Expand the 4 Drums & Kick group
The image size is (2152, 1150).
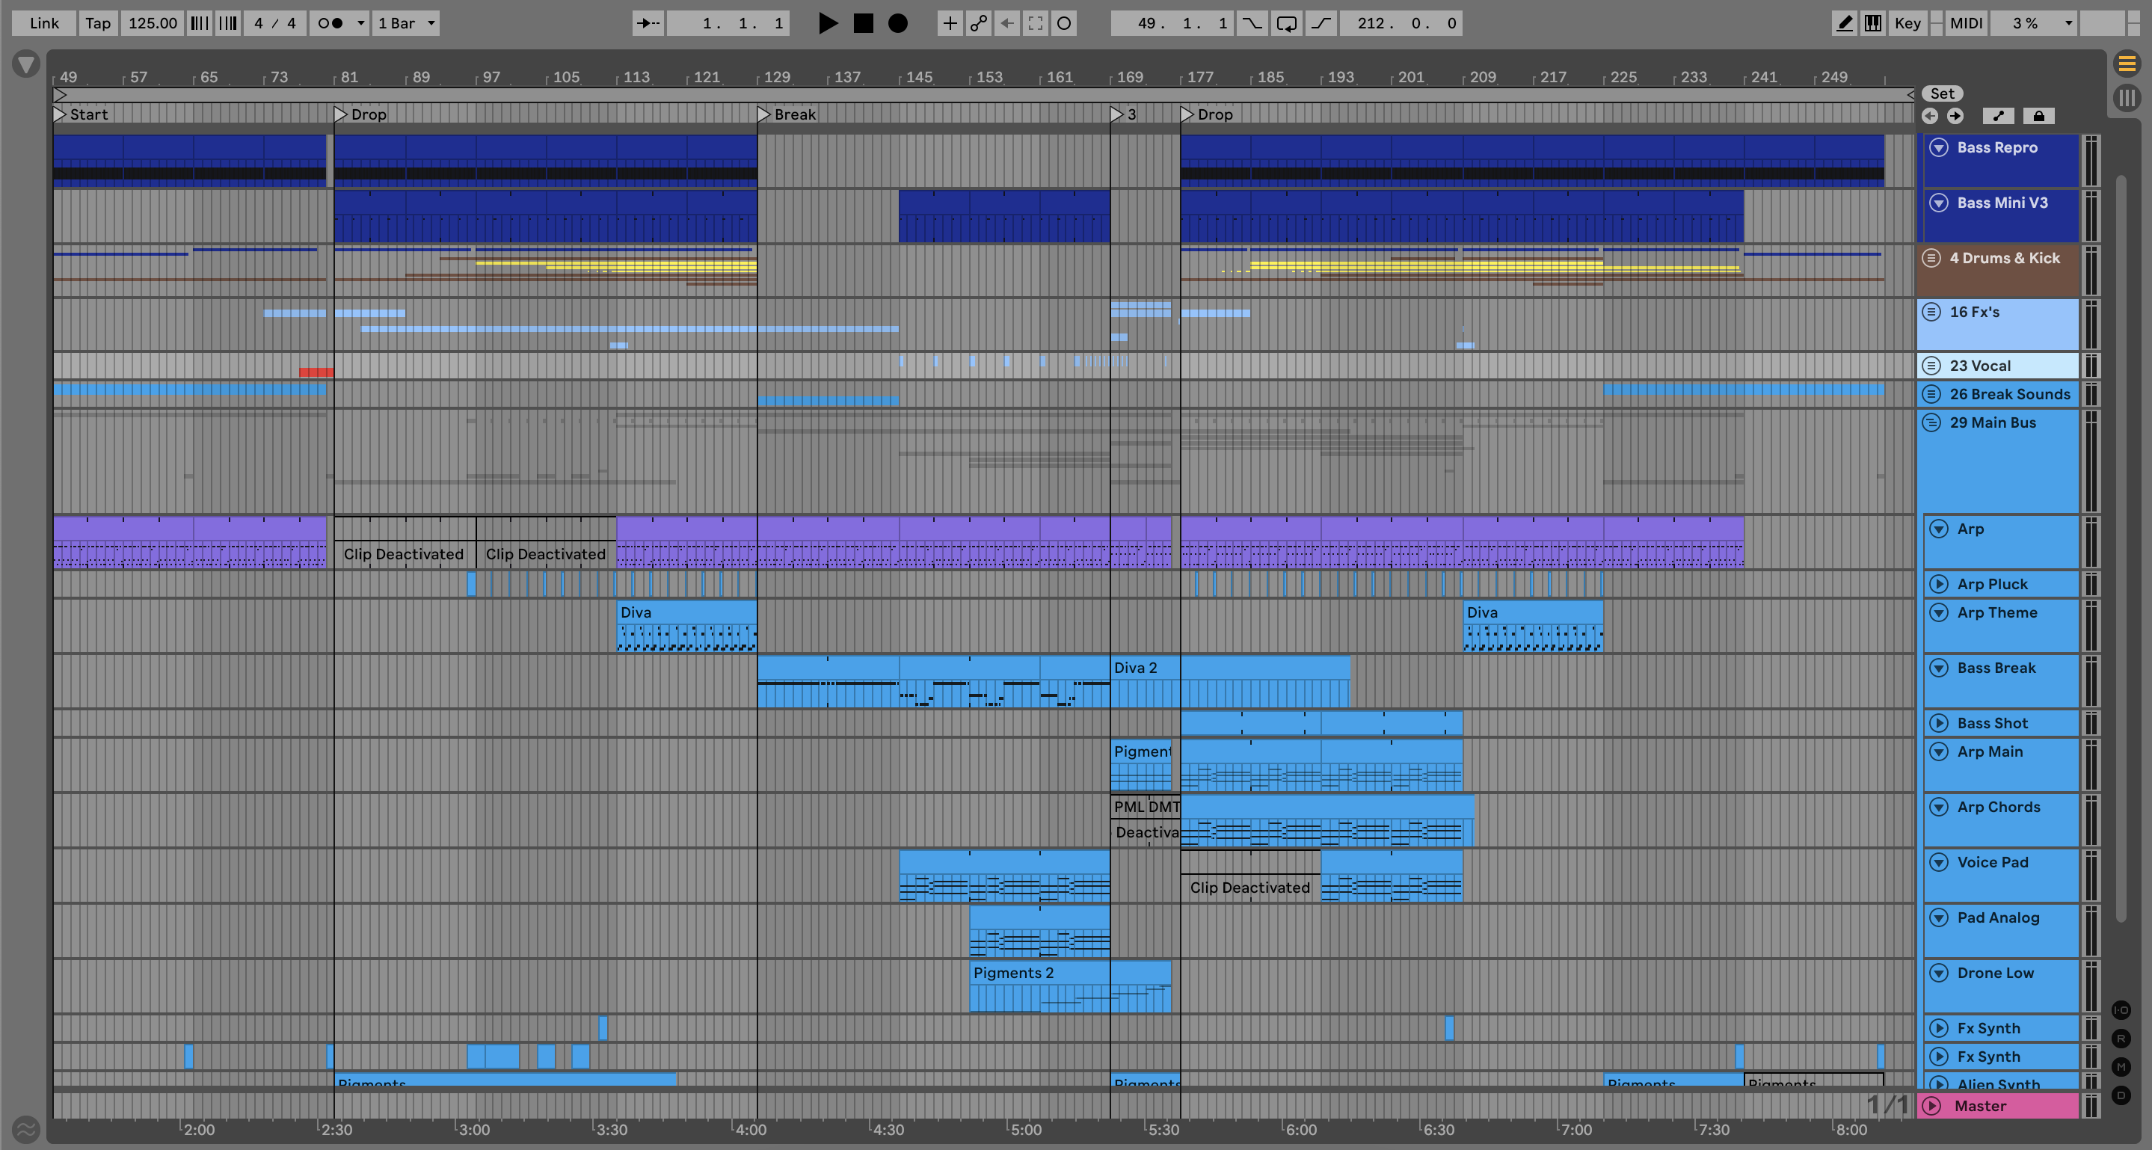click(x=1931, y=258)
